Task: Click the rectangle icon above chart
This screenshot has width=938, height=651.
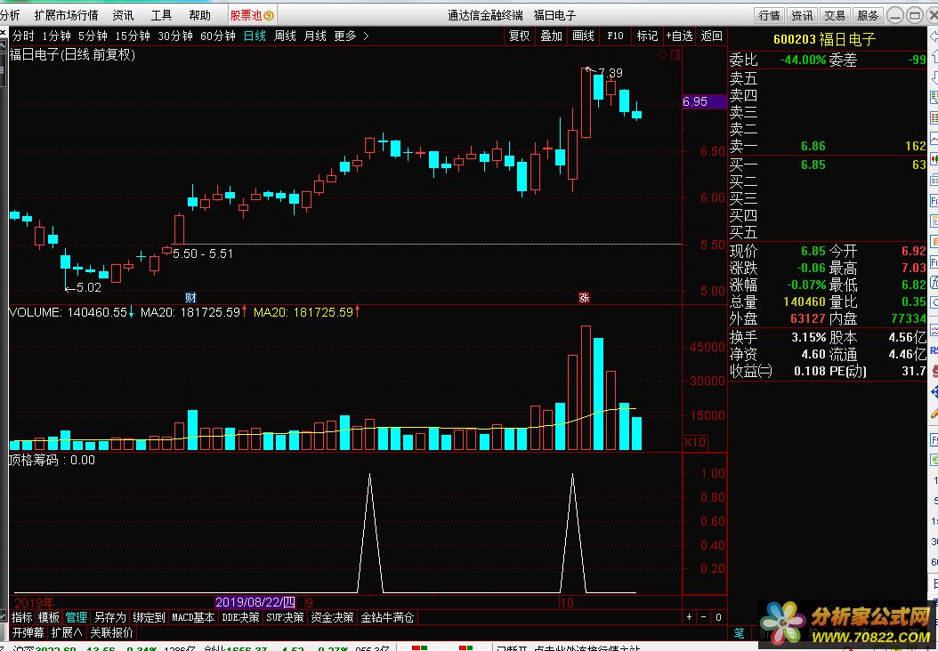Action: [x=675, y=55]
